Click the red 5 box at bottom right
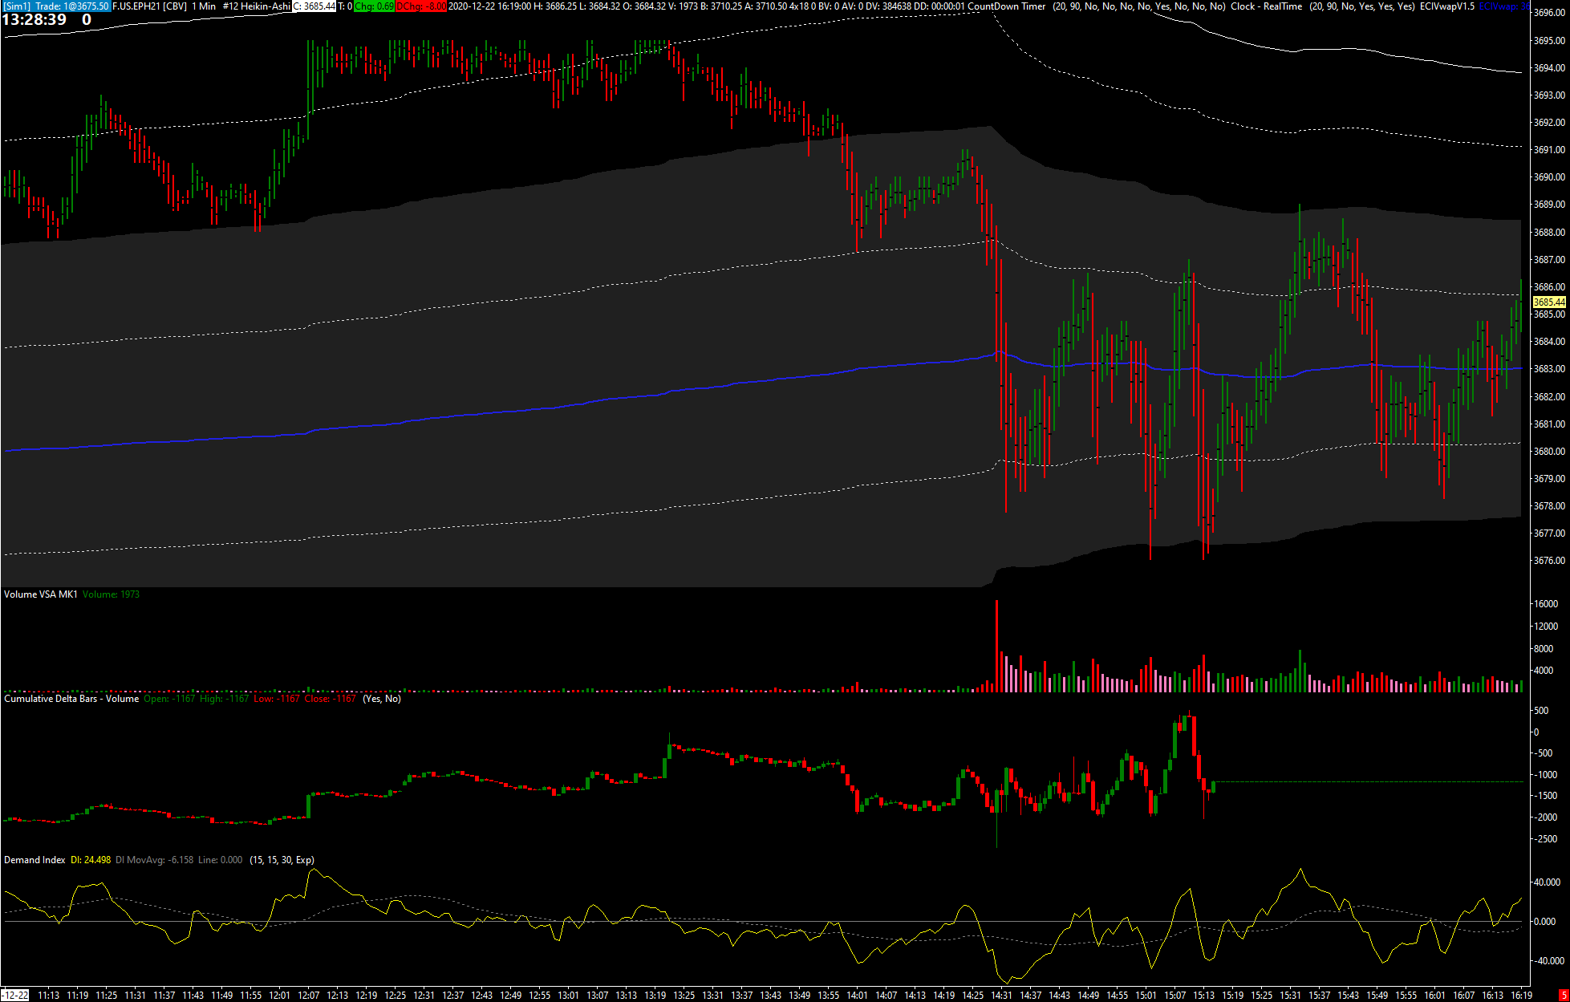This screenshot has width=1570, height=1002. click(1563, 996)
